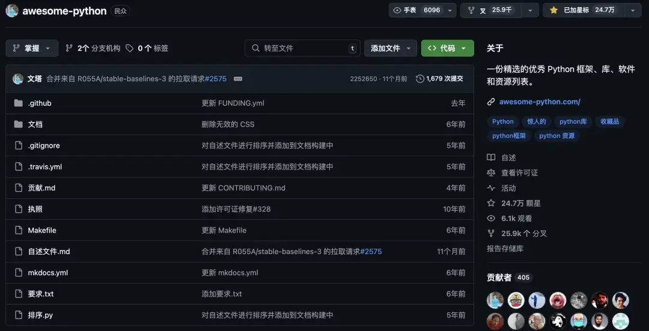Click the 贡献.md file icon
The image size is (649, 331).
pyautogui.click(x=18, y=188)
